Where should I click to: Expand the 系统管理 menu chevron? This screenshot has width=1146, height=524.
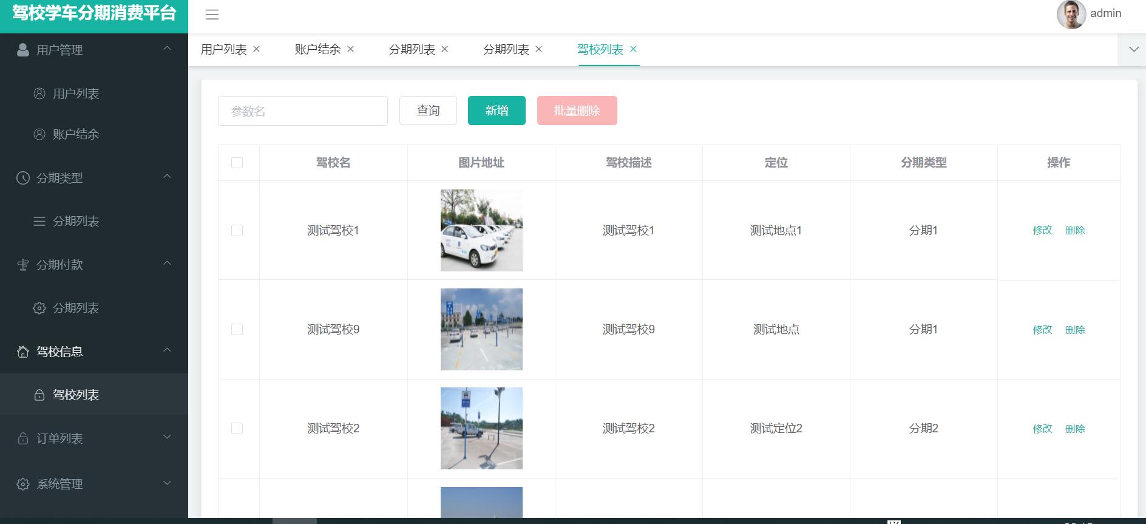[167, 483]
